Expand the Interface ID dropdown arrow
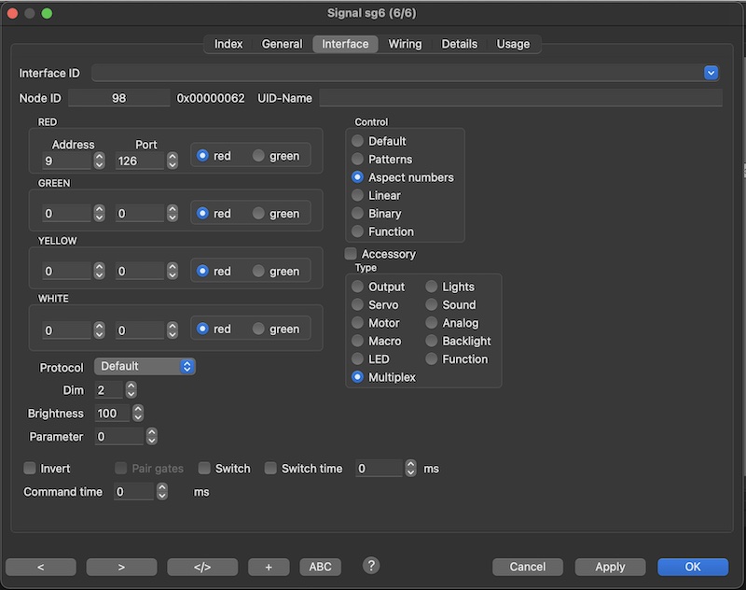Image resolution: width=746 pixels, height=590 pixels. pos(711,73)
